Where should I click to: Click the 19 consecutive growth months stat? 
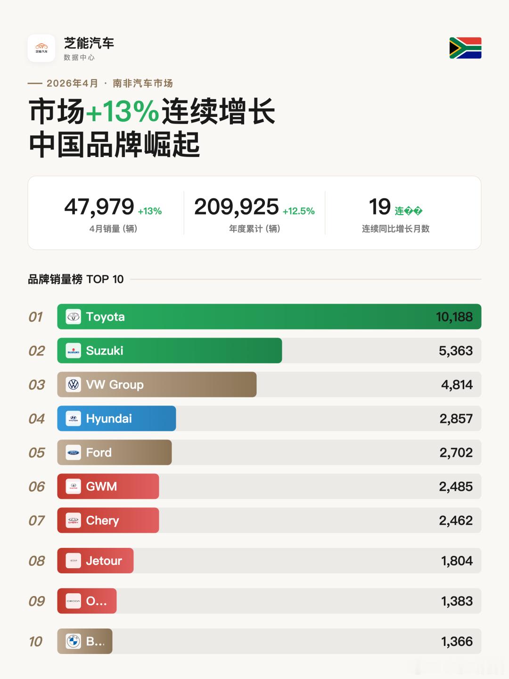(380, 207)
